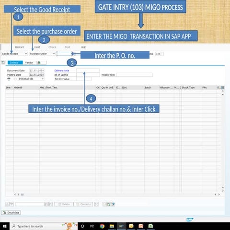Click the Posting Date field
Viewport: 230px width, 230px height.
coord(36,75)
